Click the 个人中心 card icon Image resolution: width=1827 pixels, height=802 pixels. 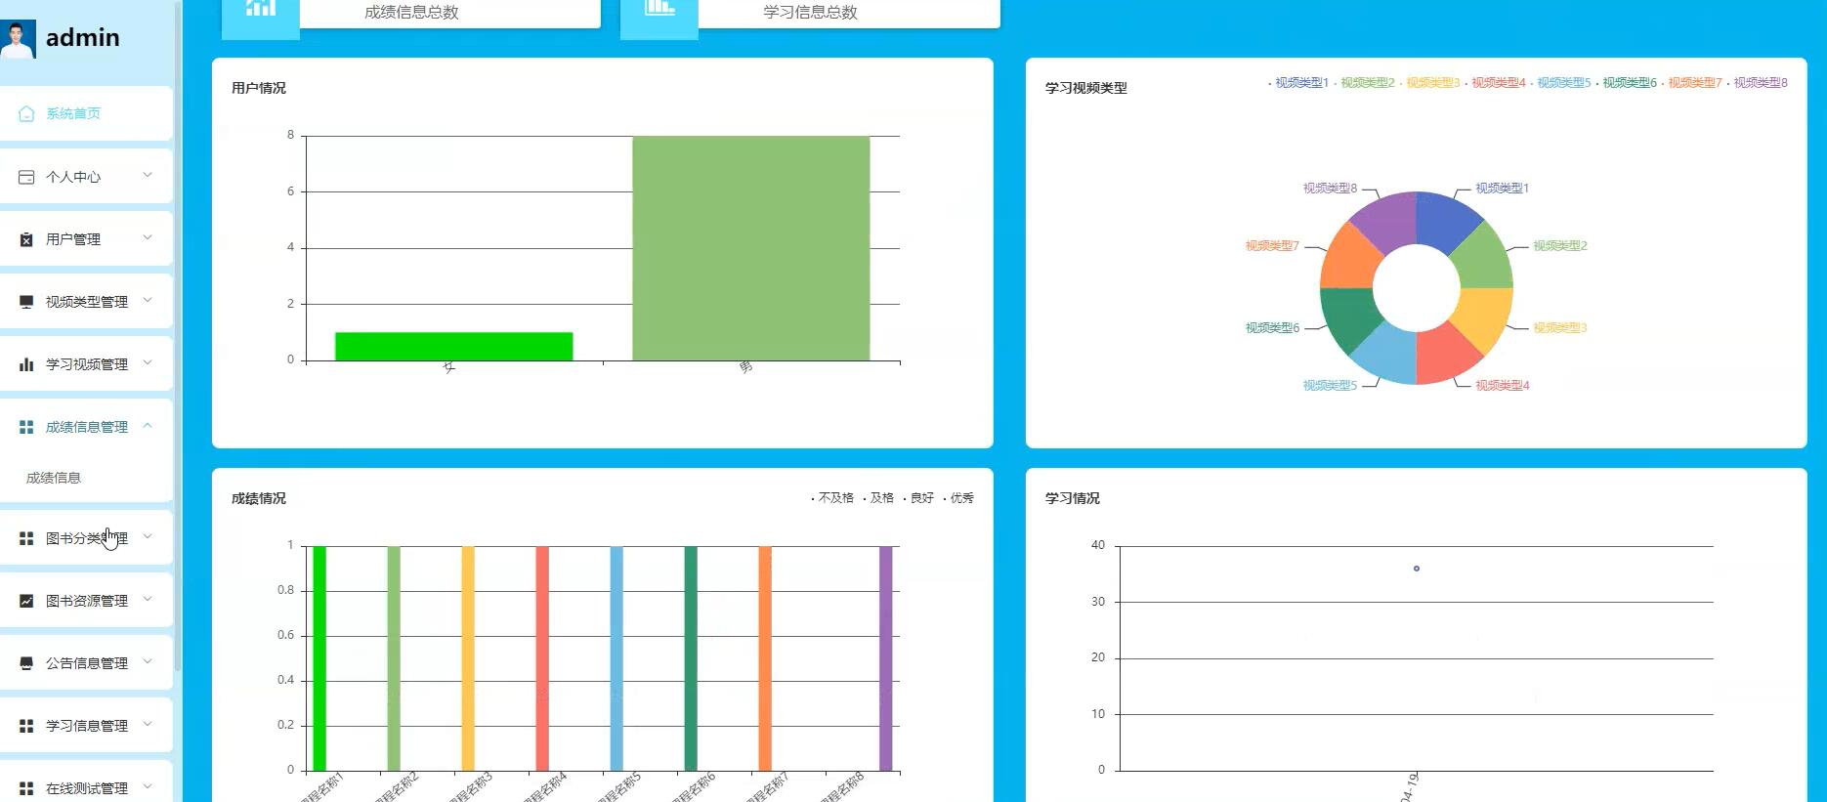[x=26, y=177]
